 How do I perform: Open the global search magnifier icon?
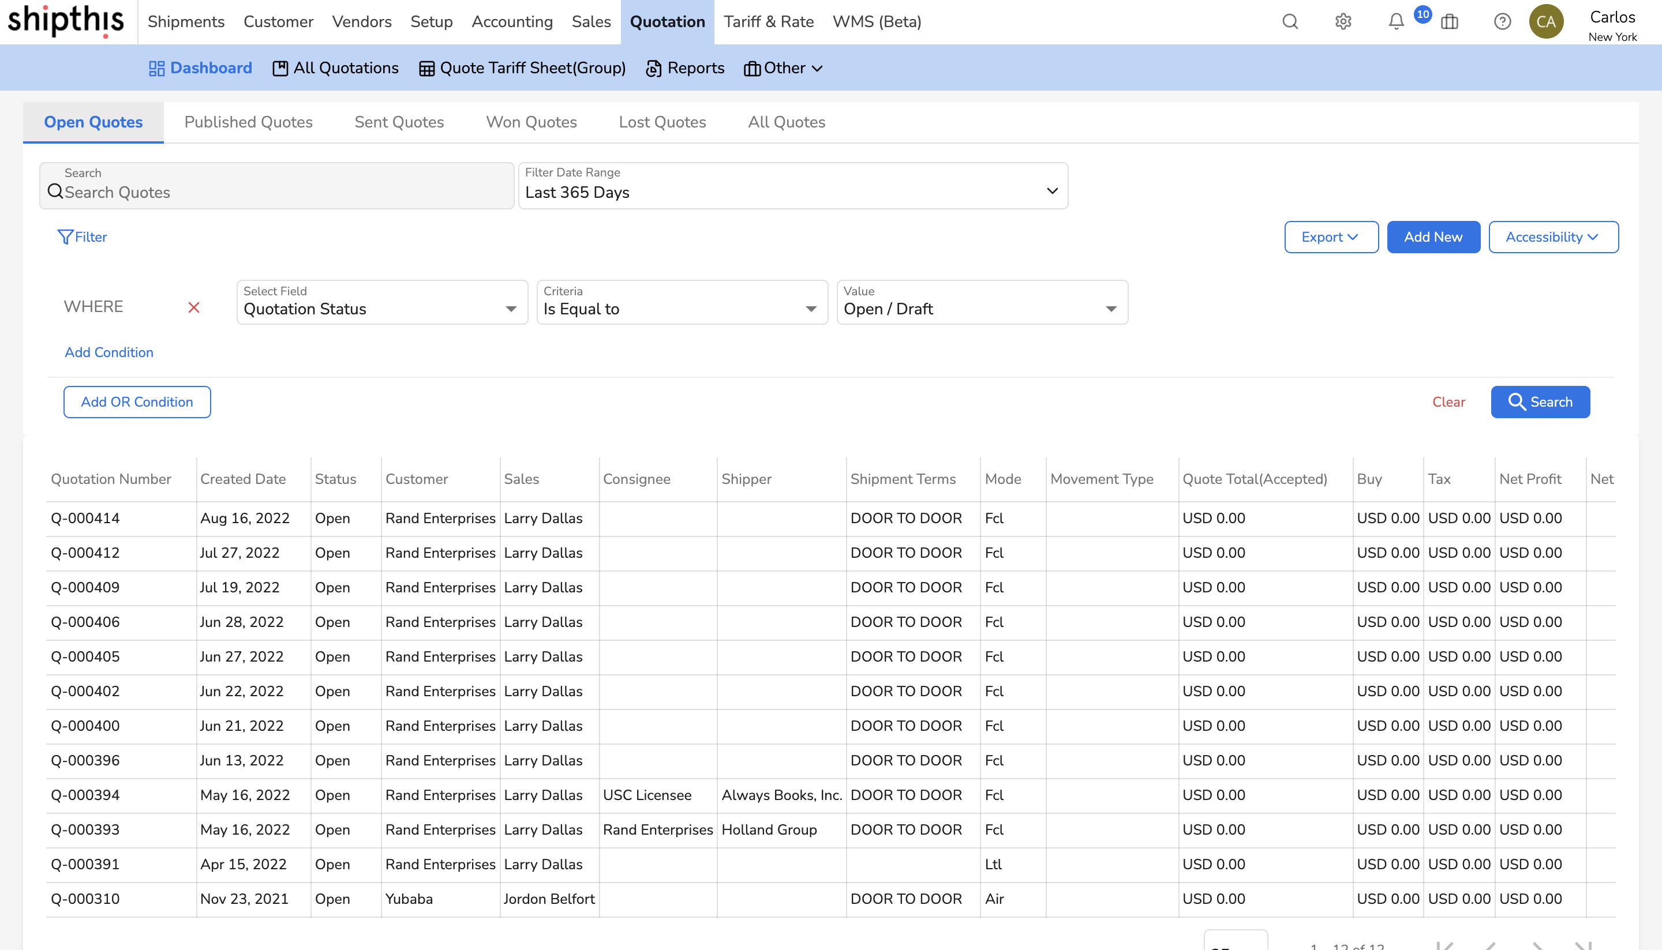tap(1290, 21)
